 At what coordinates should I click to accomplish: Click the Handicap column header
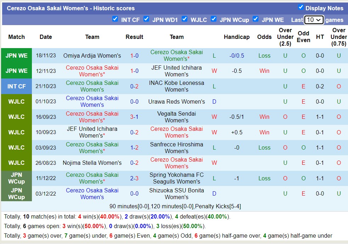click(237, 37)
